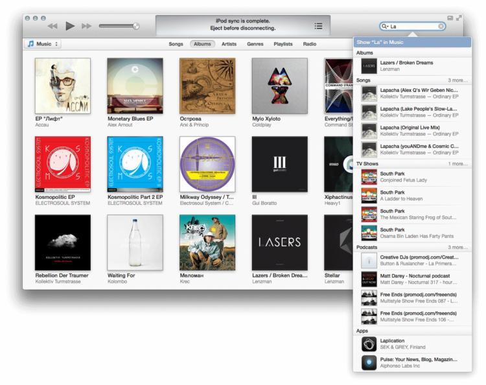Switch to the mini player icon
Image resolution: width=486 pixels, height=385 pixels.
click(450, 18)
